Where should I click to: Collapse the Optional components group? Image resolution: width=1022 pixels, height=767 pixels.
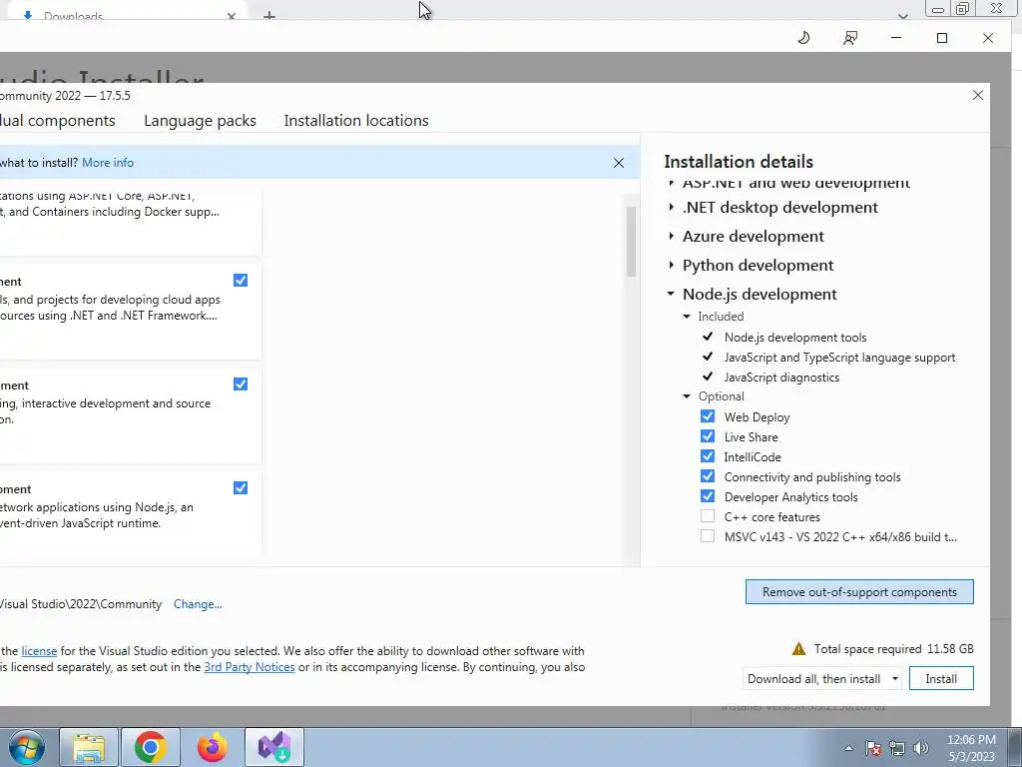687,396
